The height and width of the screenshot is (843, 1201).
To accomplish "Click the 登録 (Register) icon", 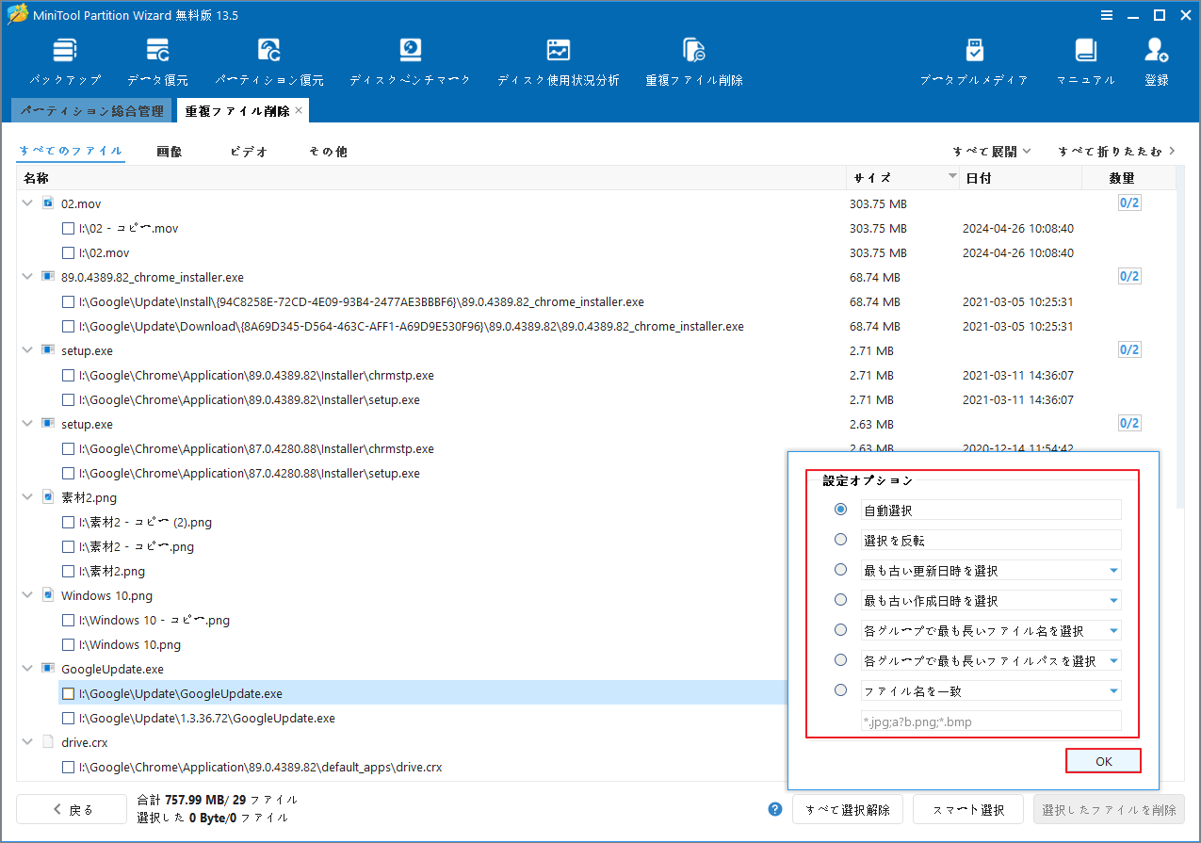I will click(x=1156, y=59).
